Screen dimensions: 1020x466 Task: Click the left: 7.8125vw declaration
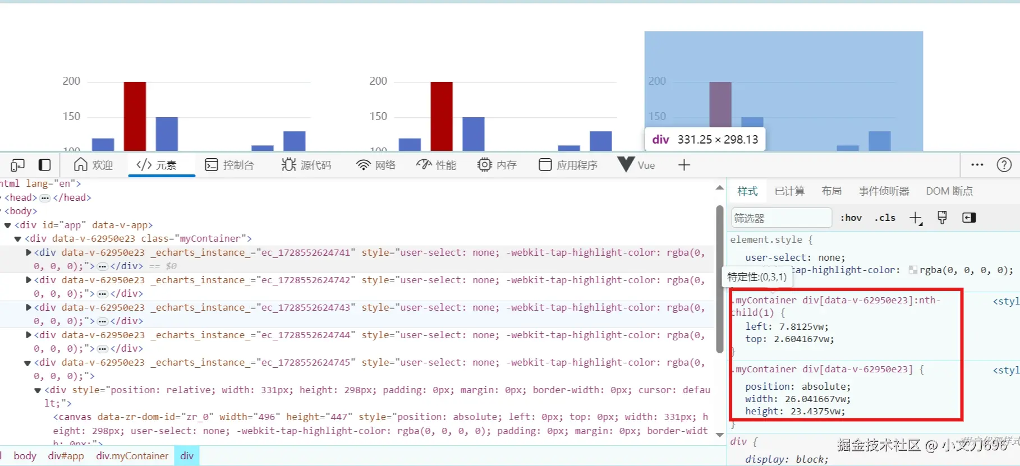tap(787, 326)
